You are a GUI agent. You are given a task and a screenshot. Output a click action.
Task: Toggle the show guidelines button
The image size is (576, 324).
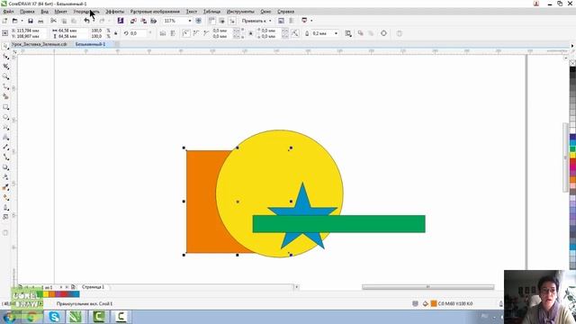tap(232, 21)
